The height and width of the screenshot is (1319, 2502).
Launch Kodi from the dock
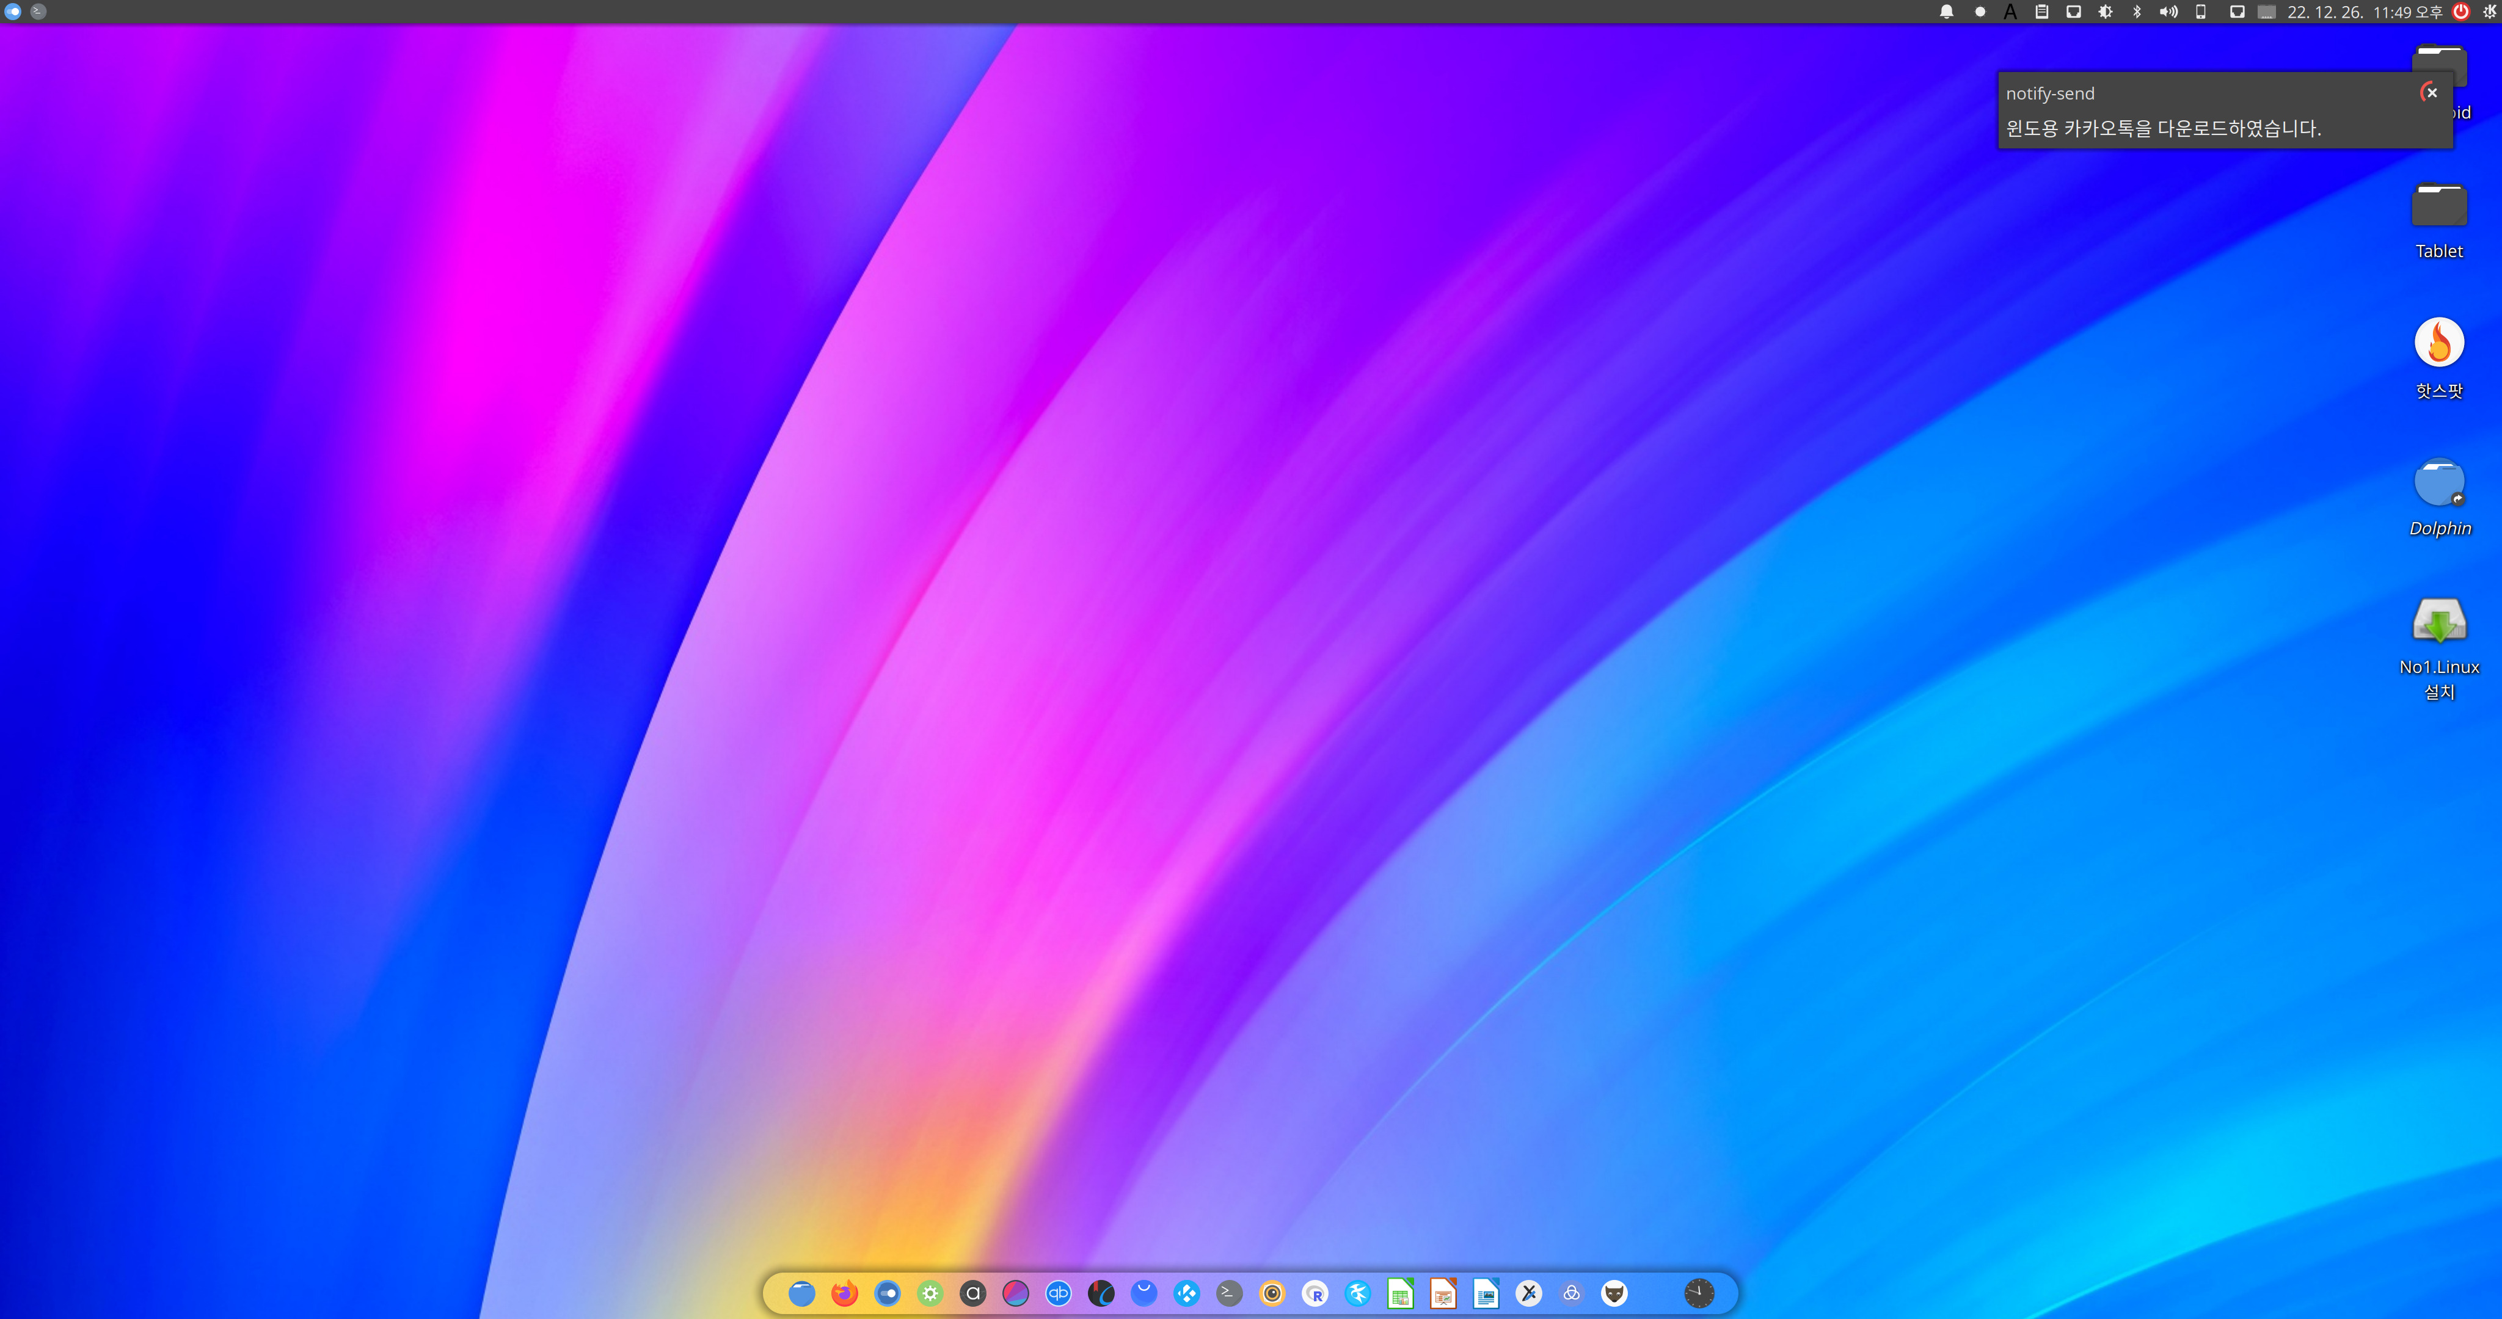[x=1187, y=1294]
